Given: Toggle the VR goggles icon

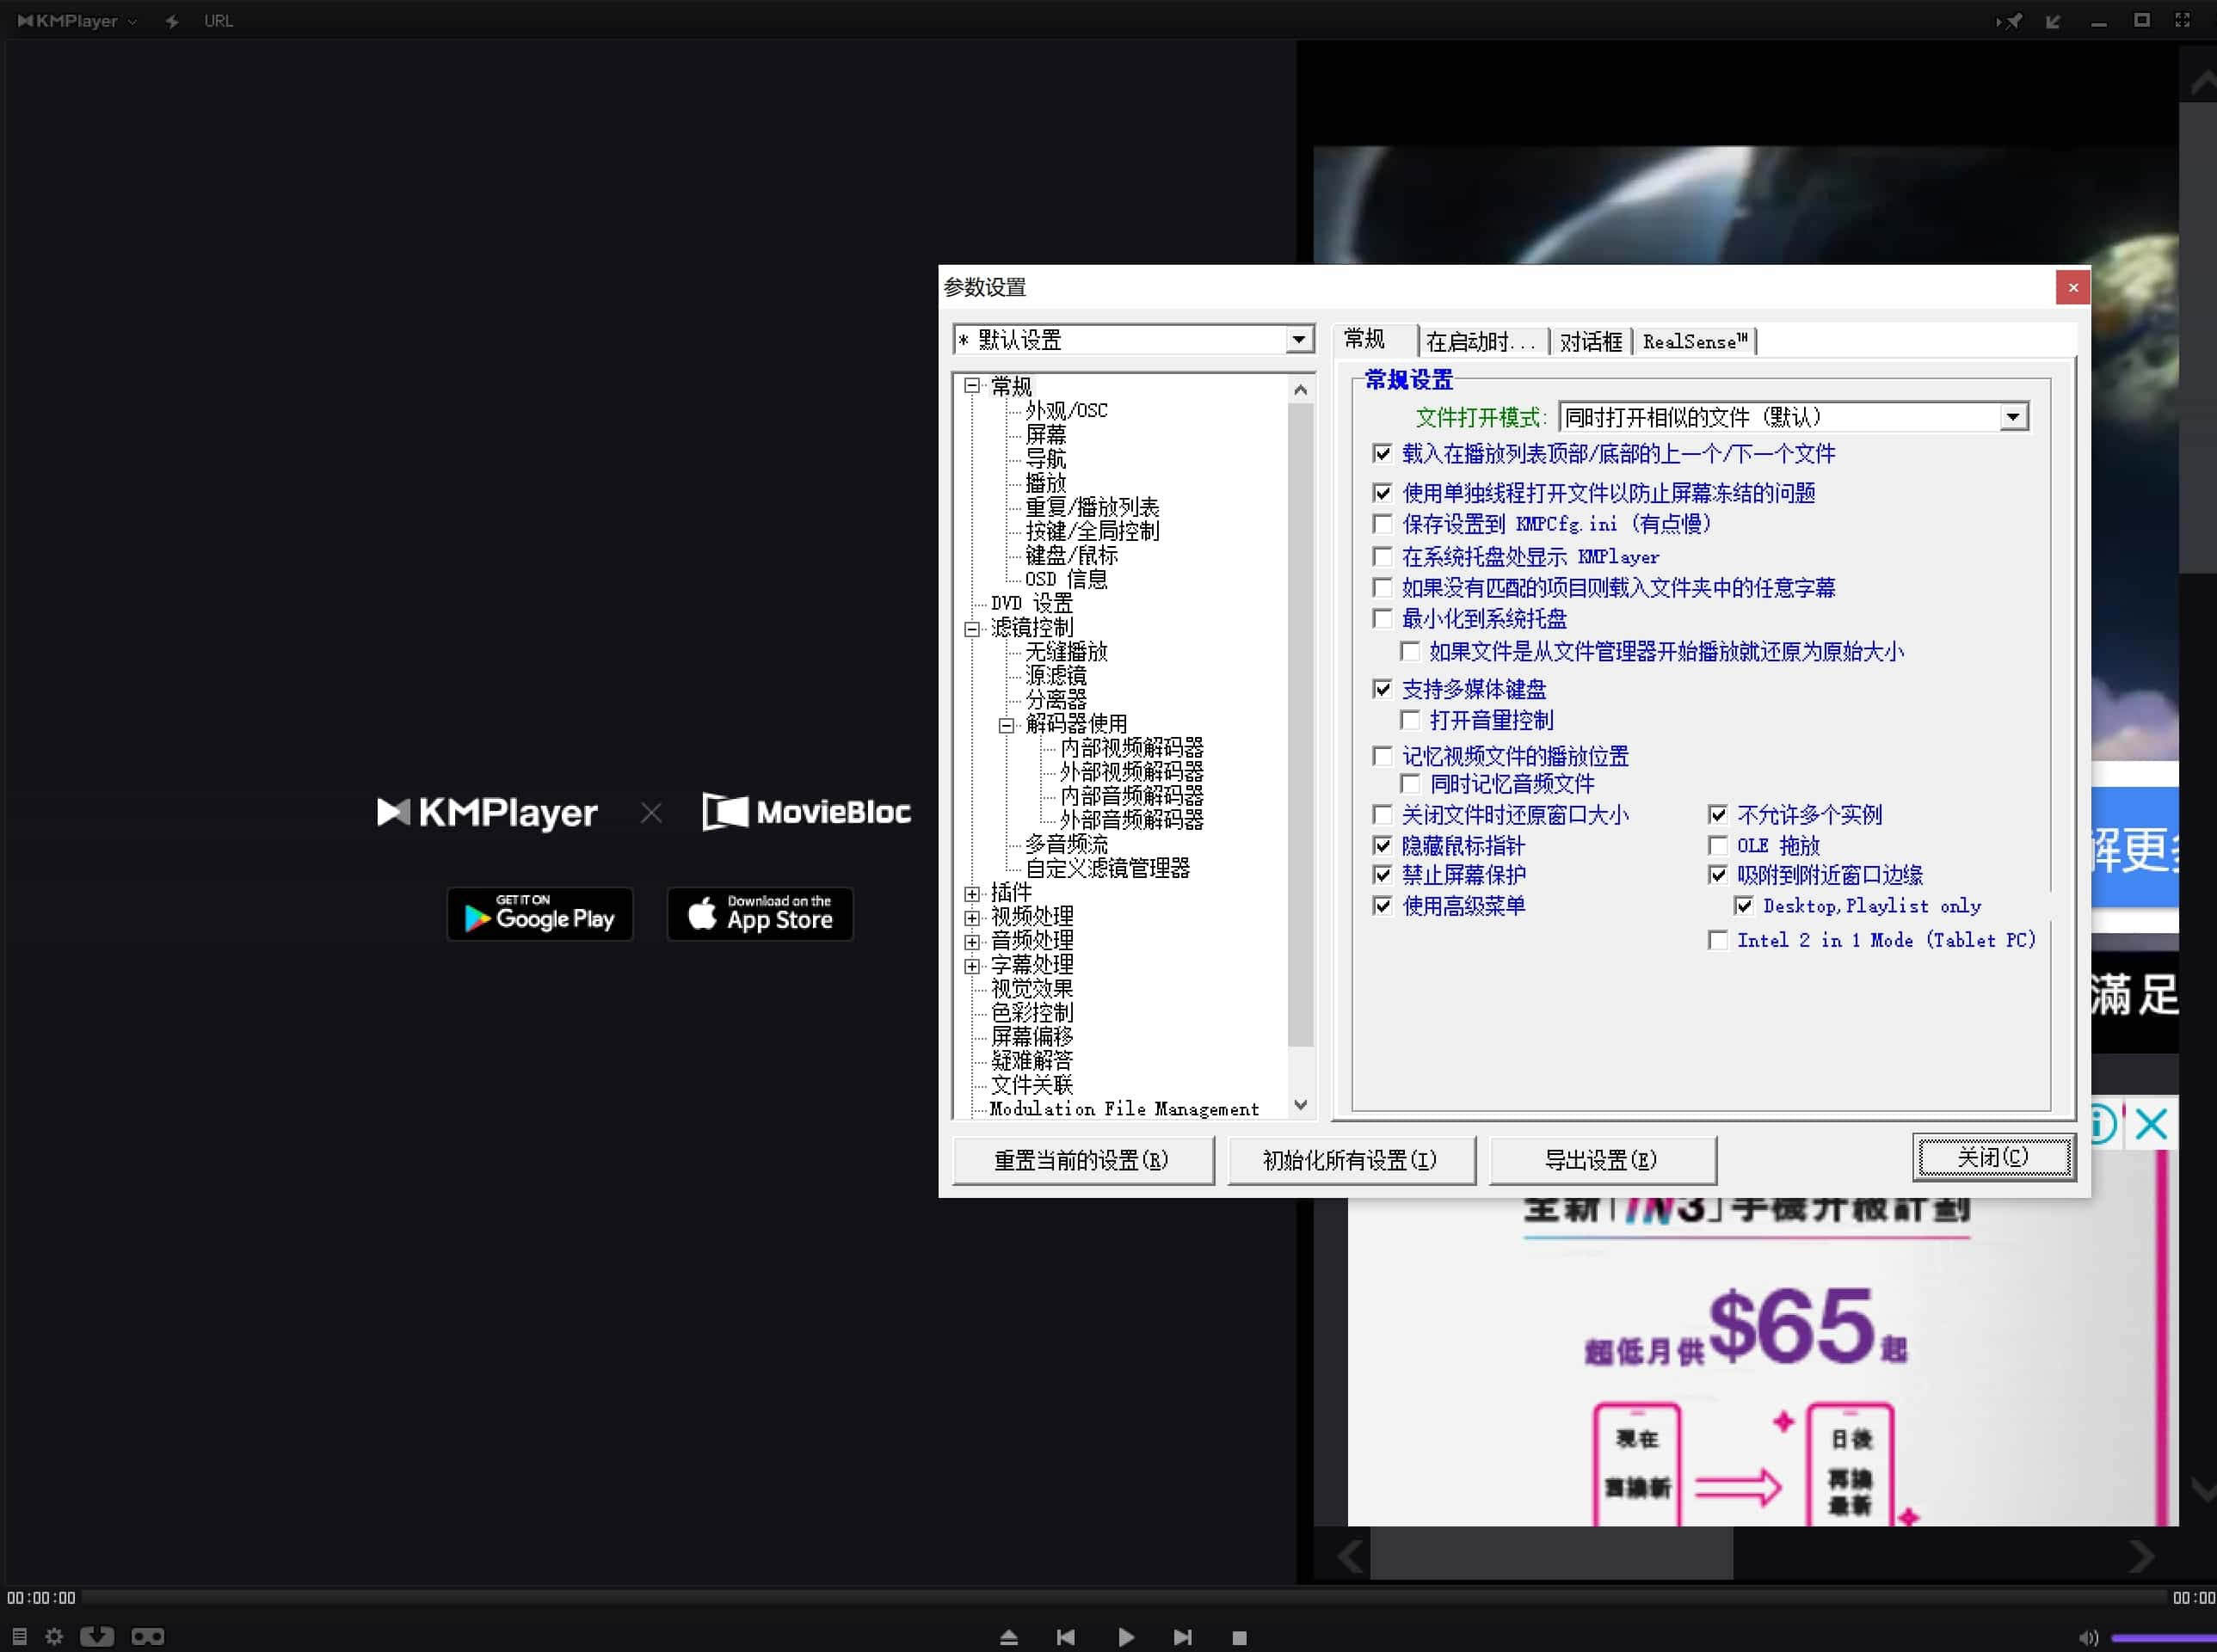Looking at the screenshot, I should [148, 1636].
